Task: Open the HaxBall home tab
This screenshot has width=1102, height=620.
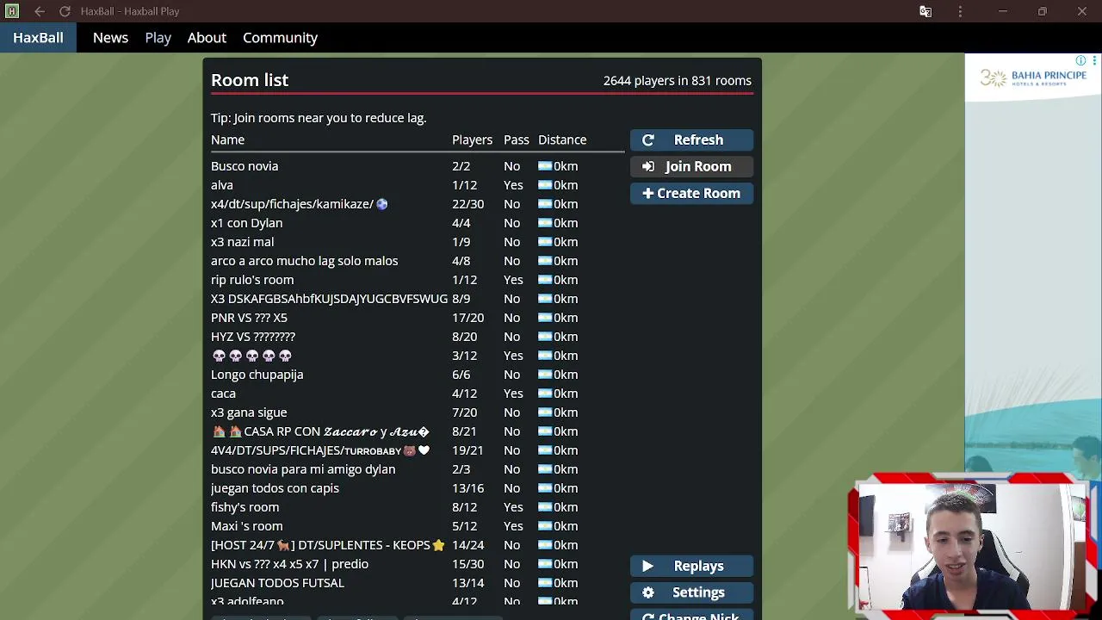Action: coord(38,38)
